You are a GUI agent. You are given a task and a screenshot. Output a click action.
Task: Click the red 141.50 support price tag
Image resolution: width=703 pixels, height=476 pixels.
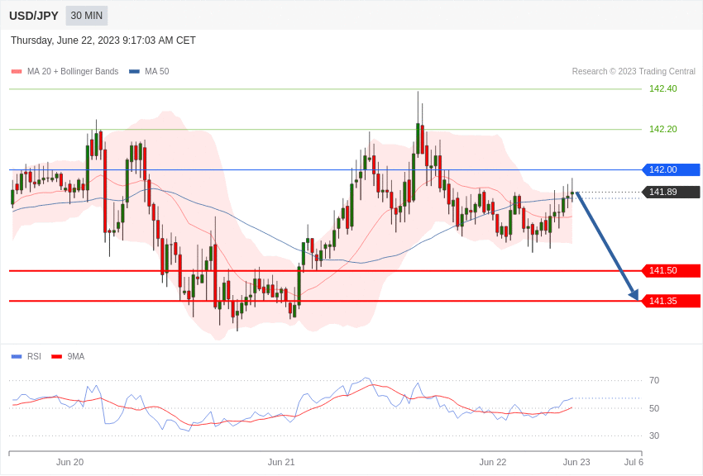click(x=671, y=270)
